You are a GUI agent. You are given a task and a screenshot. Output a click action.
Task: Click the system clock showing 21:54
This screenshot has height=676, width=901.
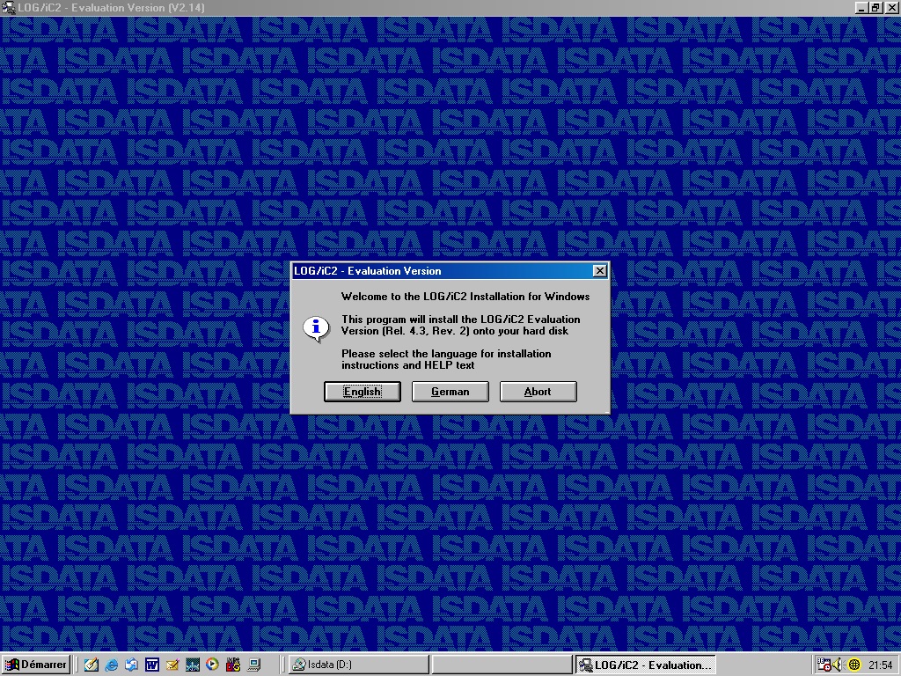coord(880,665)
